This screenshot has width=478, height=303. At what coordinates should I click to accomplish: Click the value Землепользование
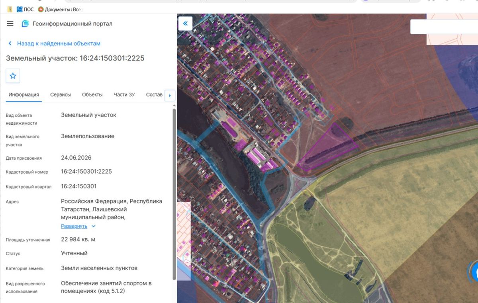coord(88,136)
